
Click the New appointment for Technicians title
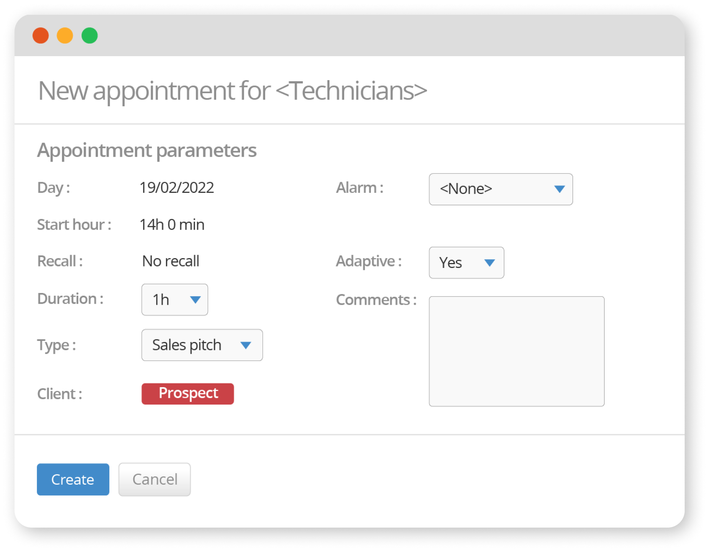click(233, 91)
